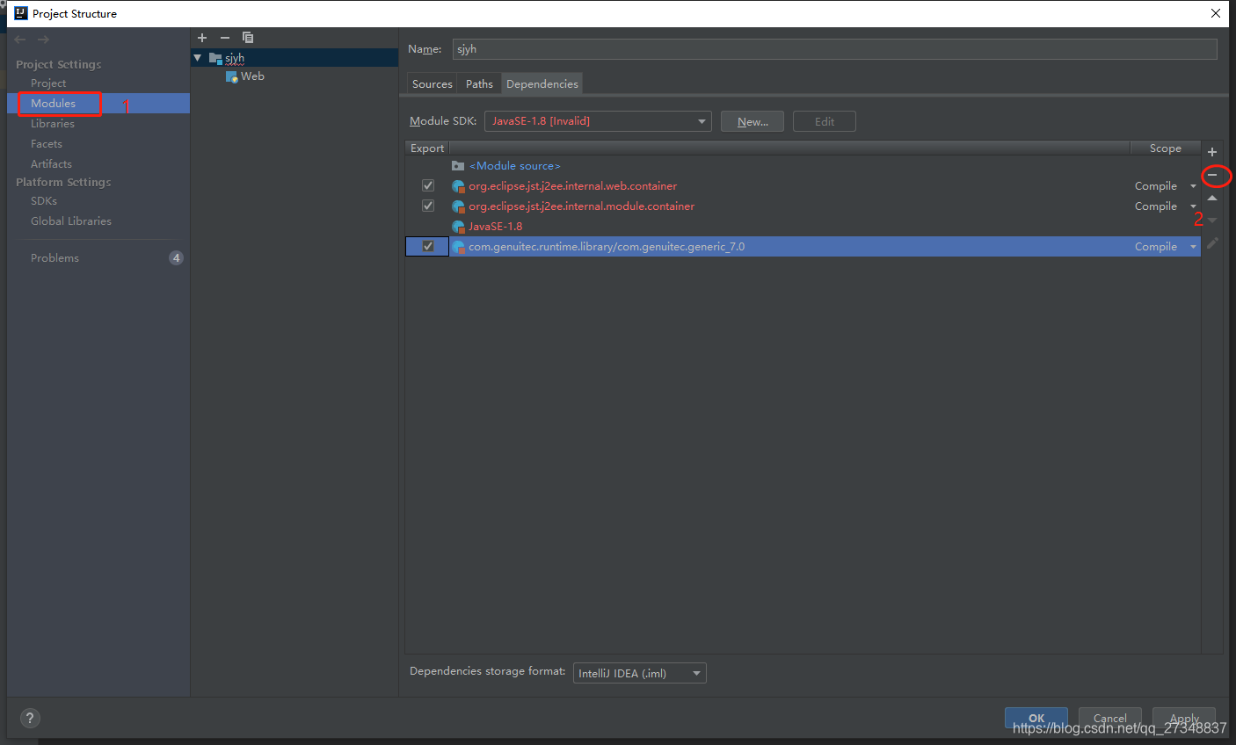Open SDKs under Platform Settings
Screen dimensions: 1236x745
pos(44,201)
